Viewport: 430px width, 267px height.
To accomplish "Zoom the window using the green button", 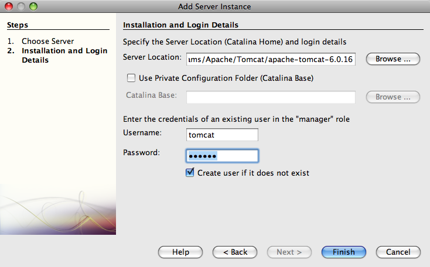I will (33, 6).
